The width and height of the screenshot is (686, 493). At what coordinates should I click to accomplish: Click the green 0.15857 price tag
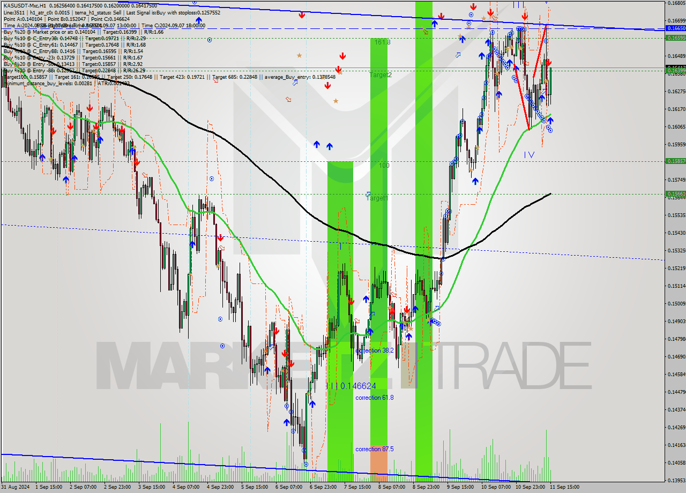point(675,161)
